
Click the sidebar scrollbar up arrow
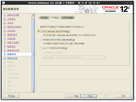[33, 15]
